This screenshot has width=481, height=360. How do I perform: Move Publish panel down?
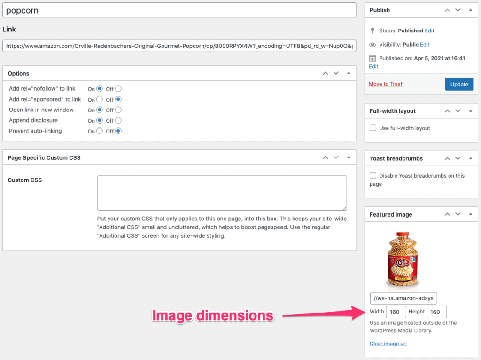coord(458,10)
